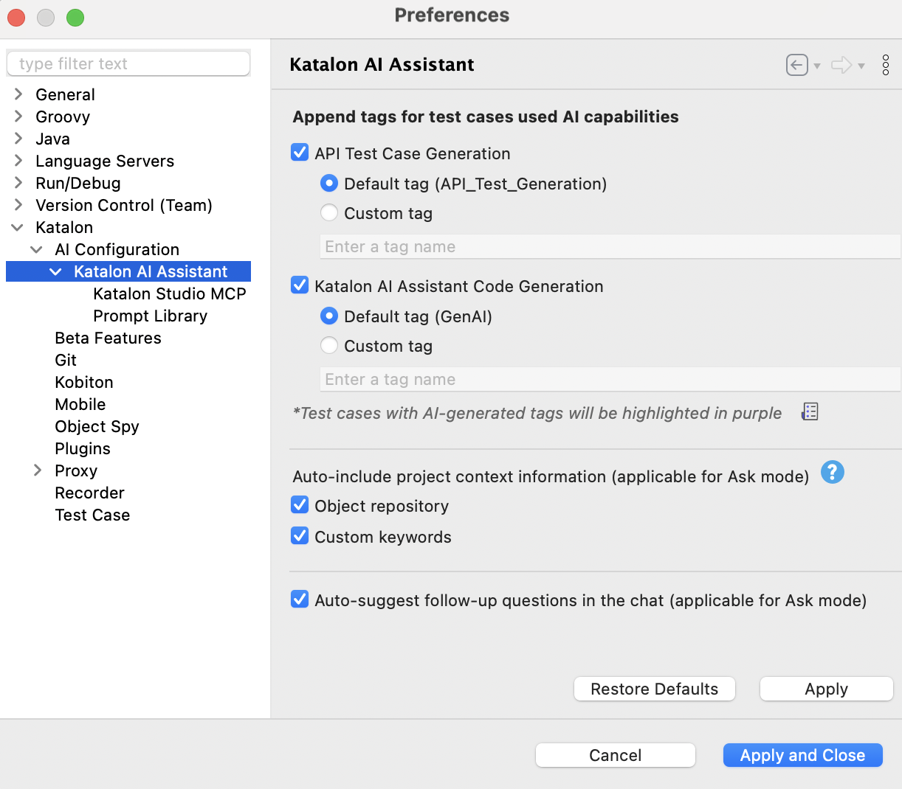The height and width of the screenshot is (789, 902).
Task: Select Default tag (GenAI) option
Action: click(328, 316)
